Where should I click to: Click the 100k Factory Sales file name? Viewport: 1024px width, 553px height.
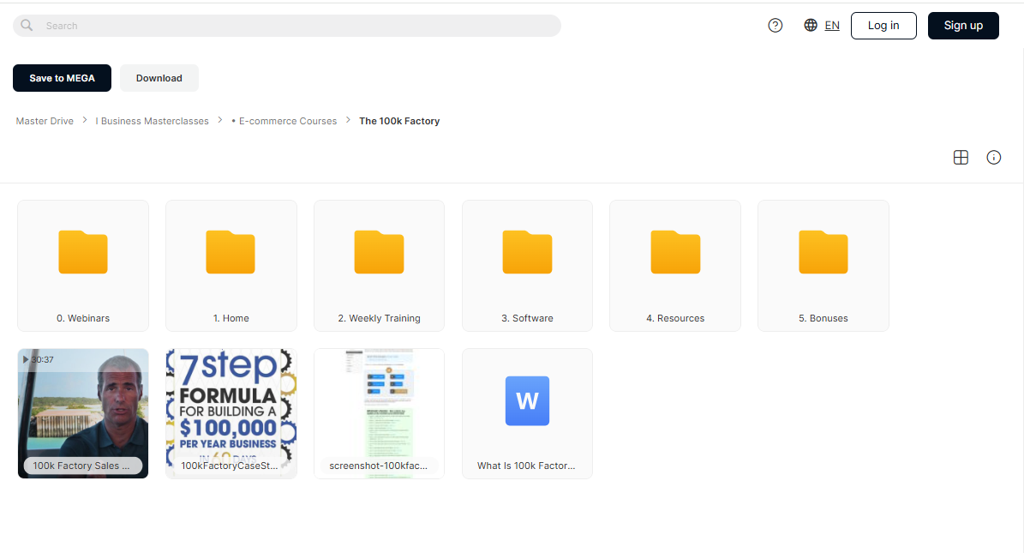(81, 466)
